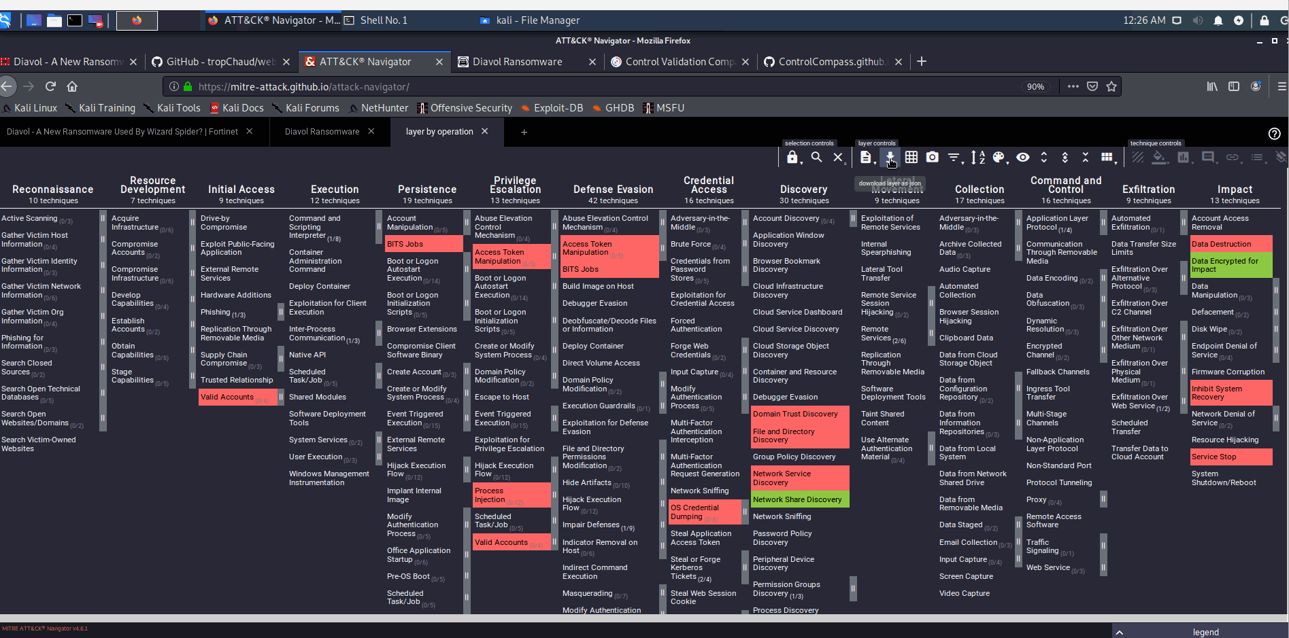
Task: Open the color setup palette icon
Action: point(999,158)
